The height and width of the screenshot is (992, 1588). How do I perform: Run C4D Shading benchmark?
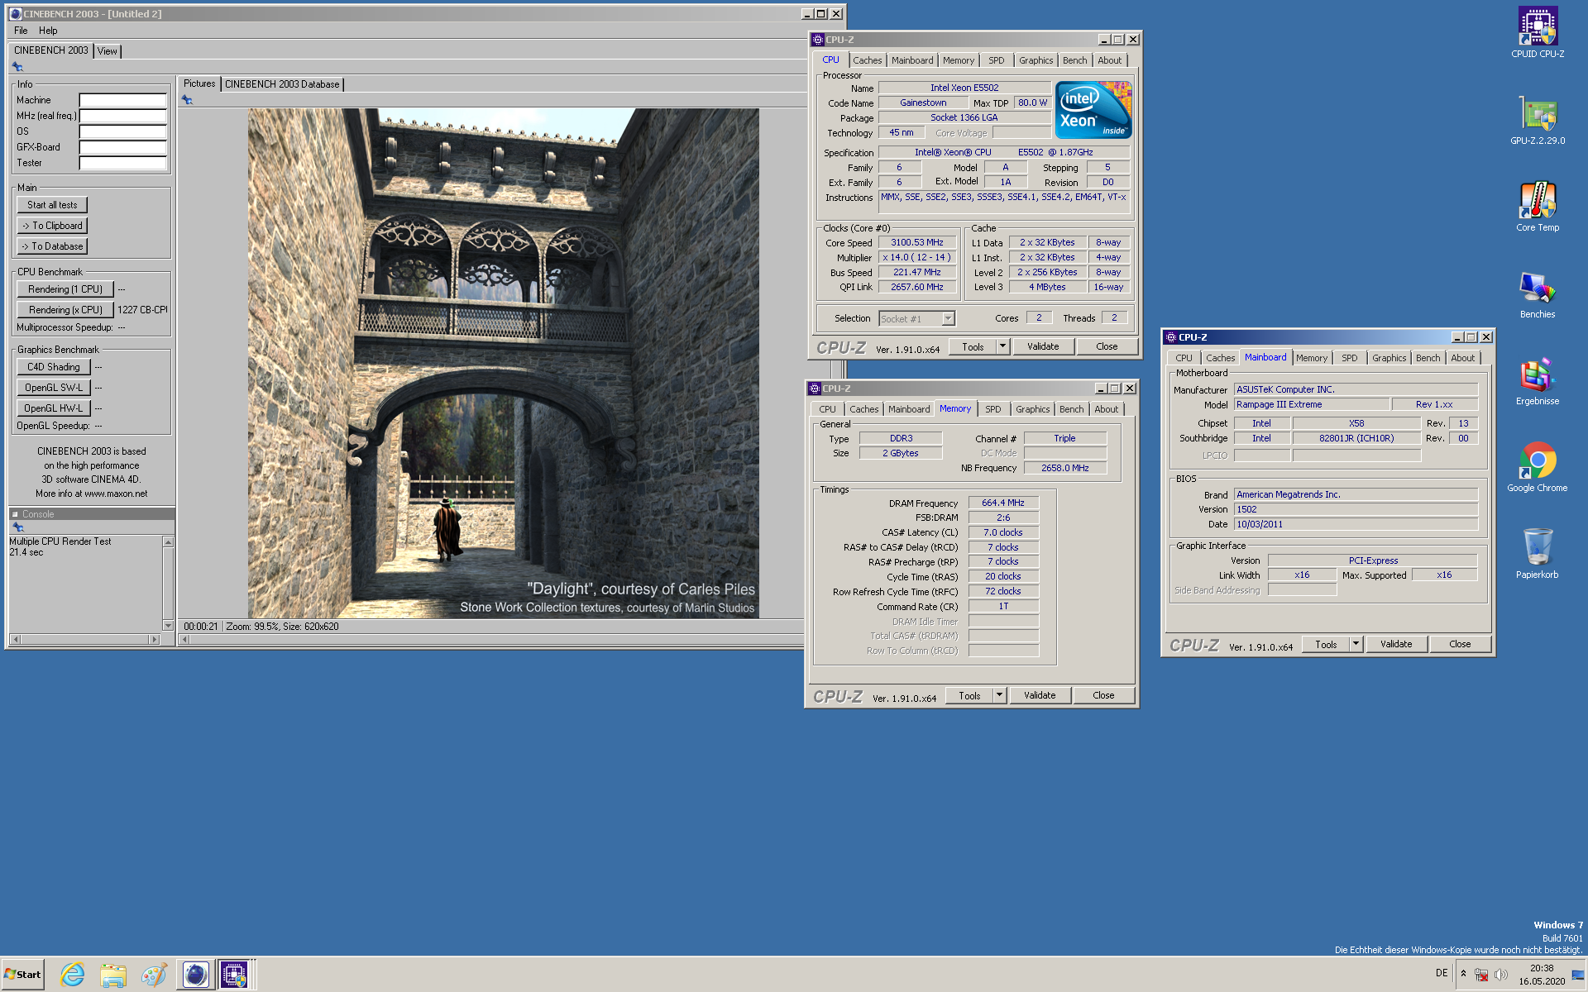[54, 367]
